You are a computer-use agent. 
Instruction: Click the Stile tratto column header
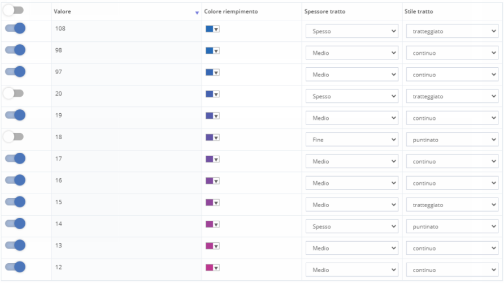pos(419,11)
